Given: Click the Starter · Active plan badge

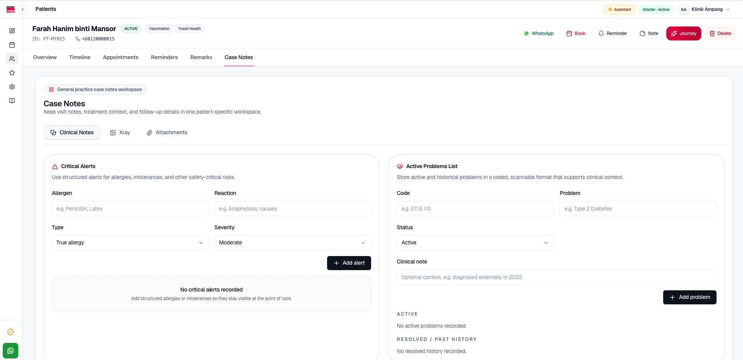Looking at the screenshot, I should point(656,9).
